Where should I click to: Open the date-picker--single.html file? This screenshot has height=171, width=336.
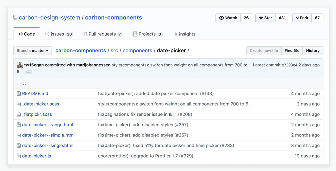[48, 146]
